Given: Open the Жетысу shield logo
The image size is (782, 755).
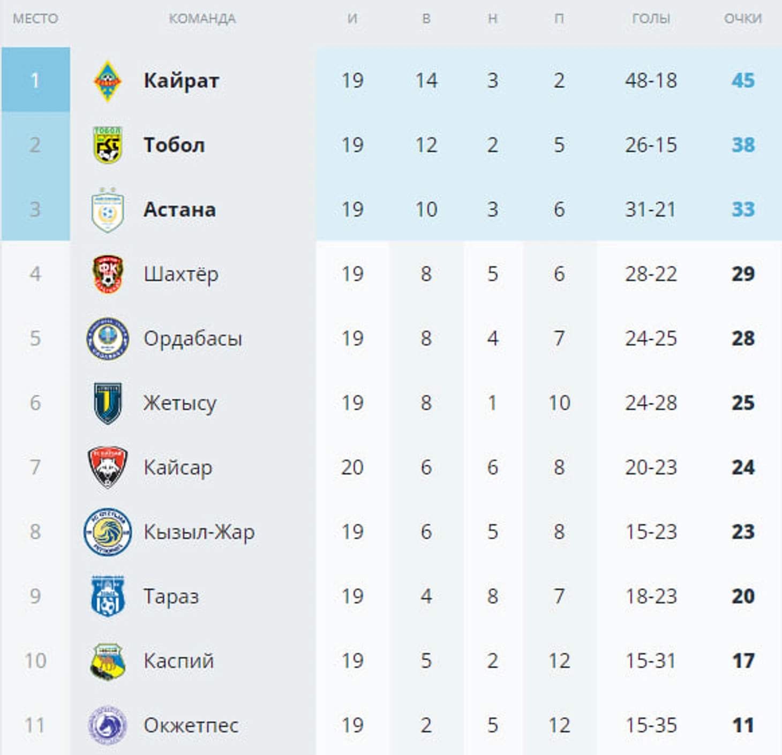Looking at the screenshot, I should [x=108, y=403].
